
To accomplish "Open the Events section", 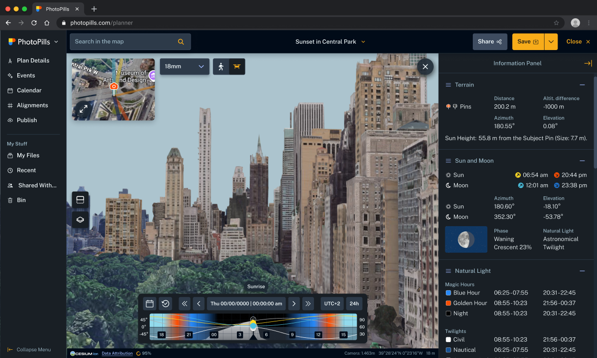I will (x=21, y=76).
